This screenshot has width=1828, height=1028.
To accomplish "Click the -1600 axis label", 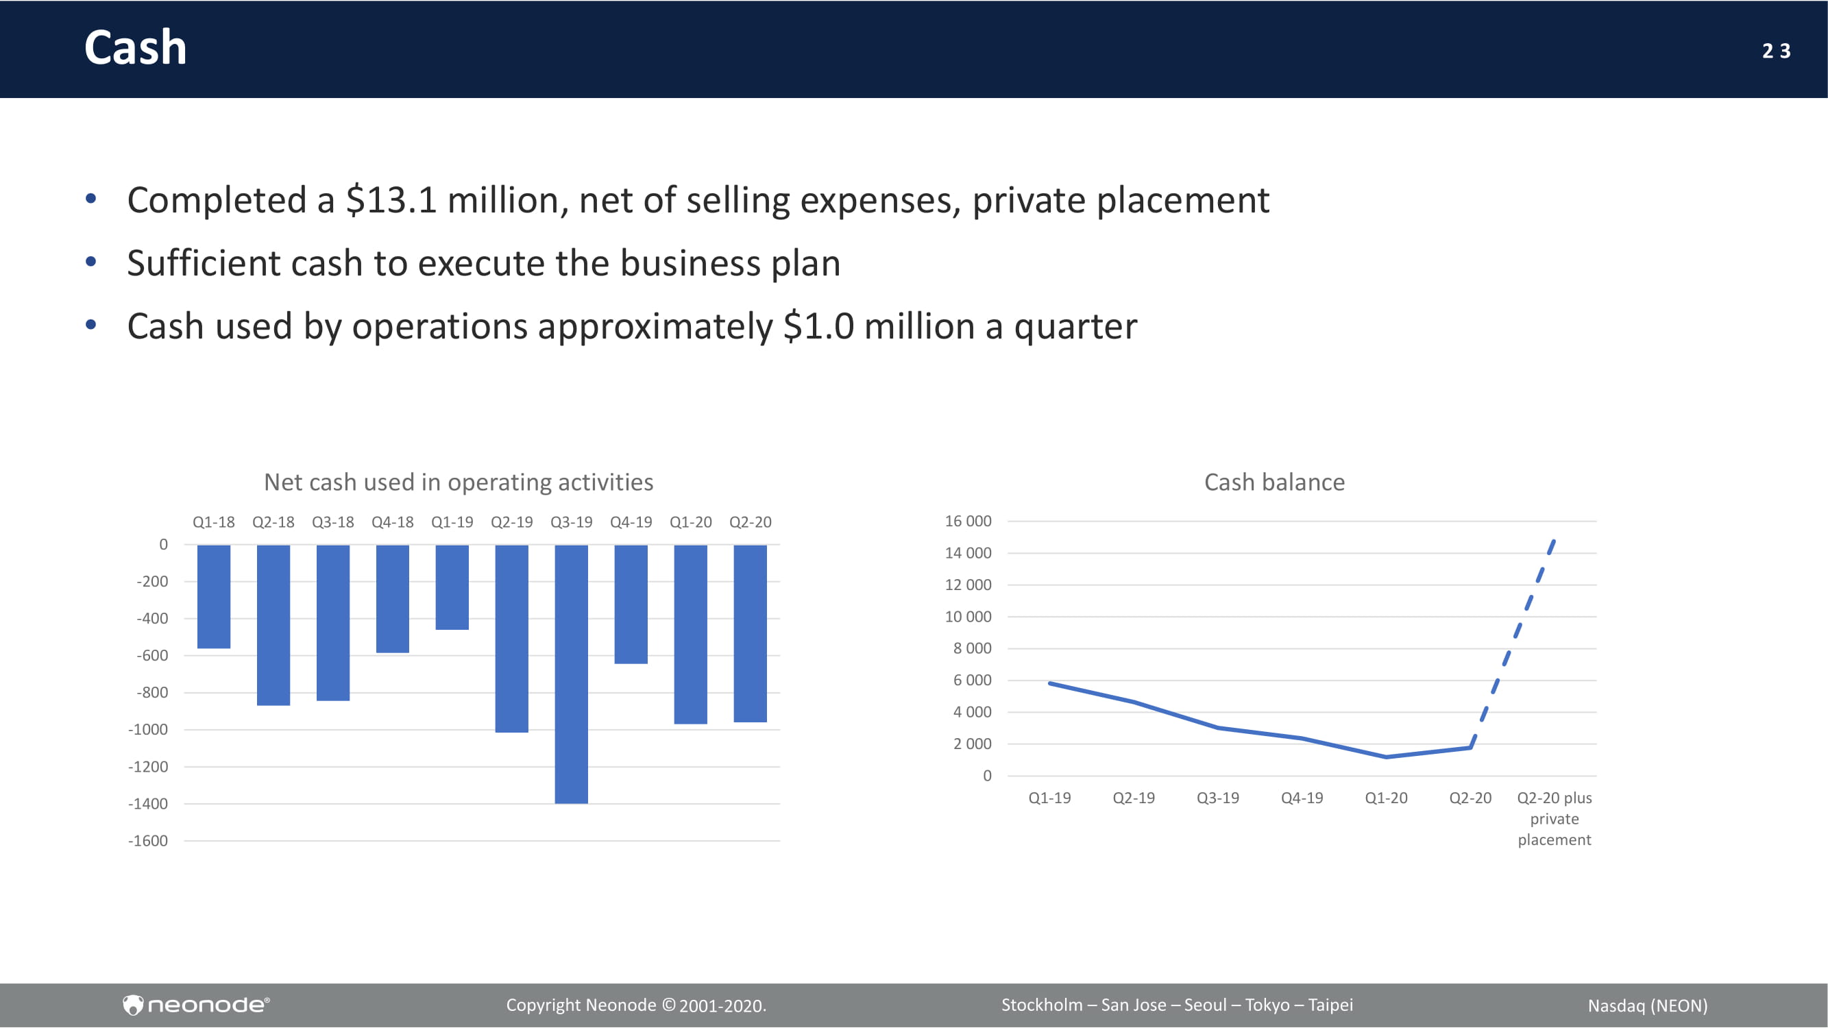I will (x=147, y=842).
